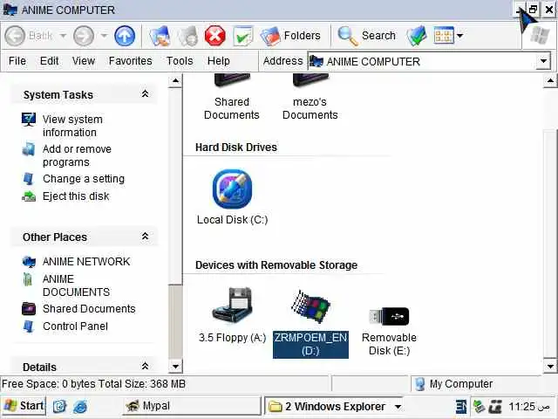Screen dimensions: 558x419
Task: Click the language bar tray icon
Action: click(x=461, y=407)
